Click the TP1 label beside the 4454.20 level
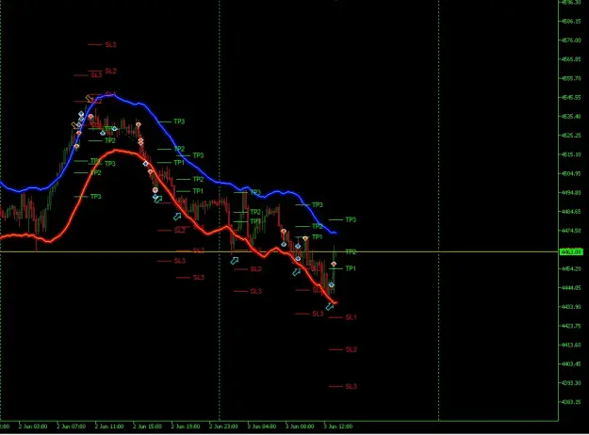This screenshot has height=435, width=589. coord(350,268)
